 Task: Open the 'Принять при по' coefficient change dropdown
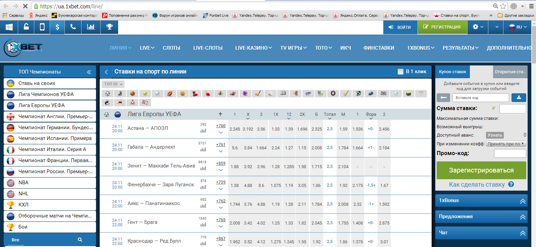pyautogui.click(x=506, y=144)
